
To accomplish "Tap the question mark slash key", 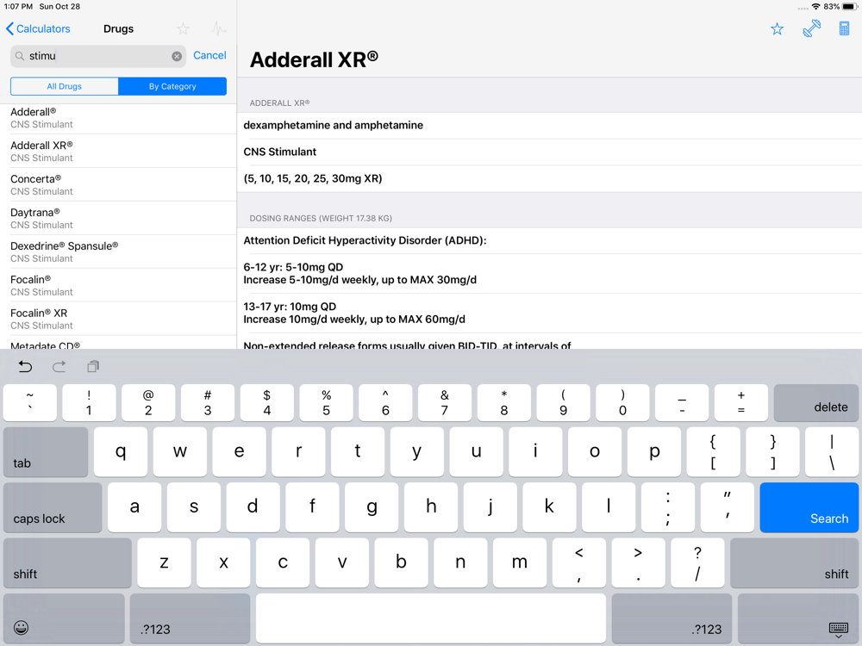I will pyautogui.click(x=697, y=563).
